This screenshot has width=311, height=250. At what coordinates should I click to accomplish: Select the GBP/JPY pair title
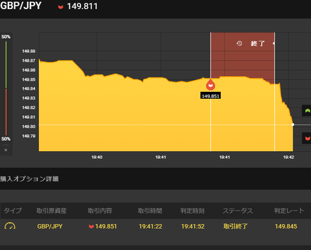[x=21, y=6]
